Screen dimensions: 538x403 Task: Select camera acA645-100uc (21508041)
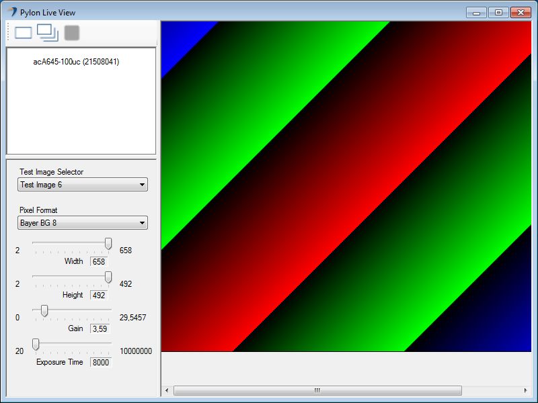pos(75,61)
